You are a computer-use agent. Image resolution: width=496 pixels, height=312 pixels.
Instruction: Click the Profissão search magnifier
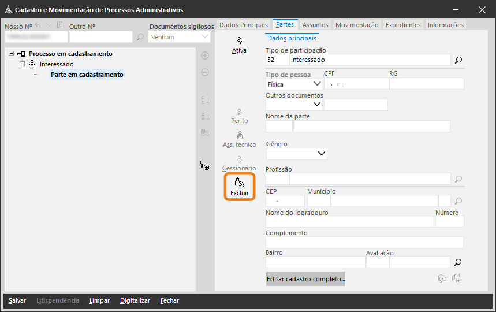pos(458,179)
